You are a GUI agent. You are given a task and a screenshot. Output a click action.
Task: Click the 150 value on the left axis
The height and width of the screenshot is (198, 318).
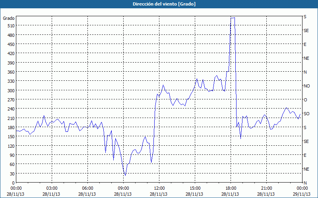(11, 137)
